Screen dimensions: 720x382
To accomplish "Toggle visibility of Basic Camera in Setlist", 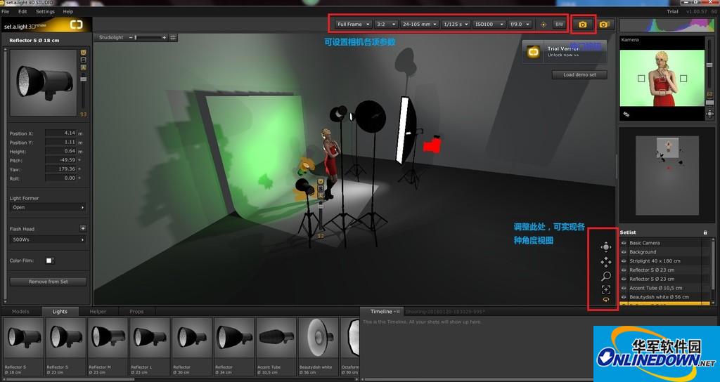I will click(x=624, y=242).
